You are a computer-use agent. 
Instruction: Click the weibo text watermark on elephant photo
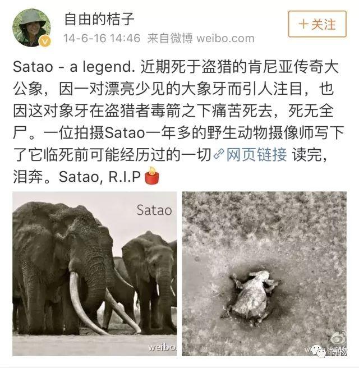click(x=162, y=347)
